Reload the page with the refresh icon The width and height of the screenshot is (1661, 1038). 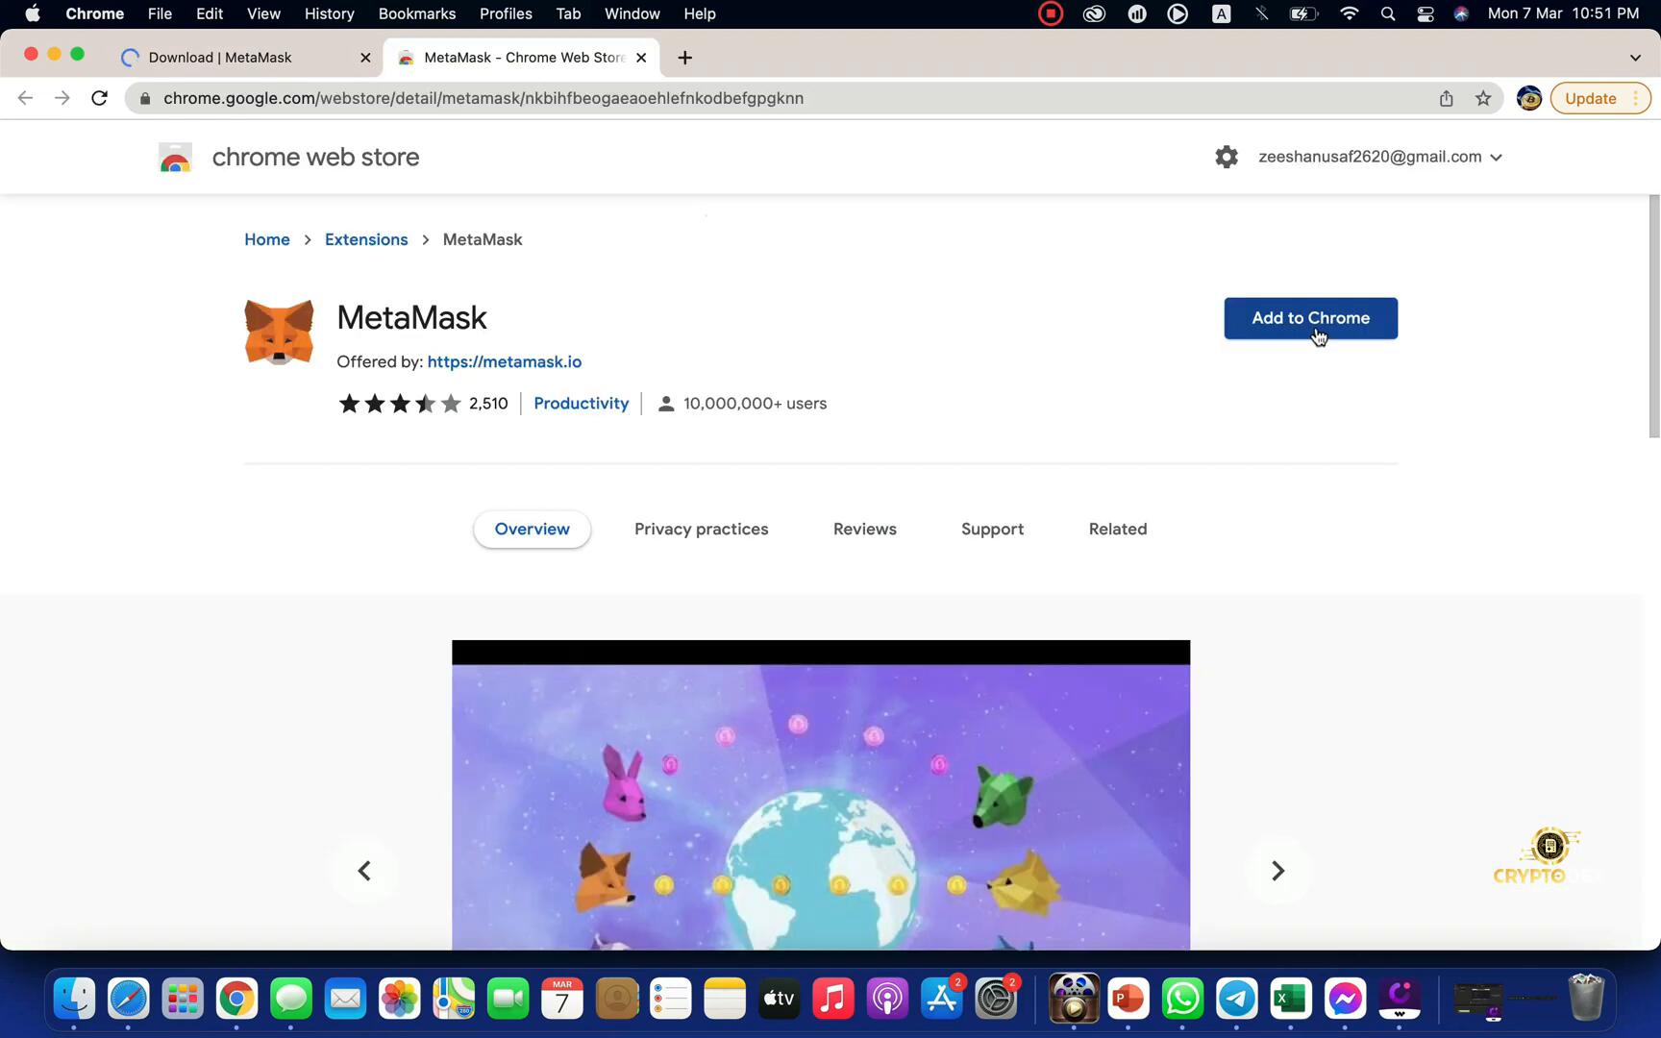coord(99,98)
